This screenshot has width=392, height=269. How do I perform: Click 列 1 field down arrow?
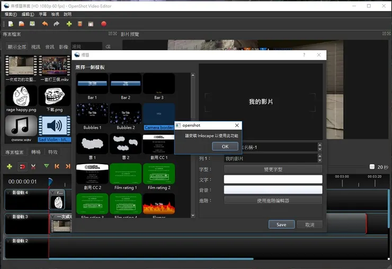[320, 160]
